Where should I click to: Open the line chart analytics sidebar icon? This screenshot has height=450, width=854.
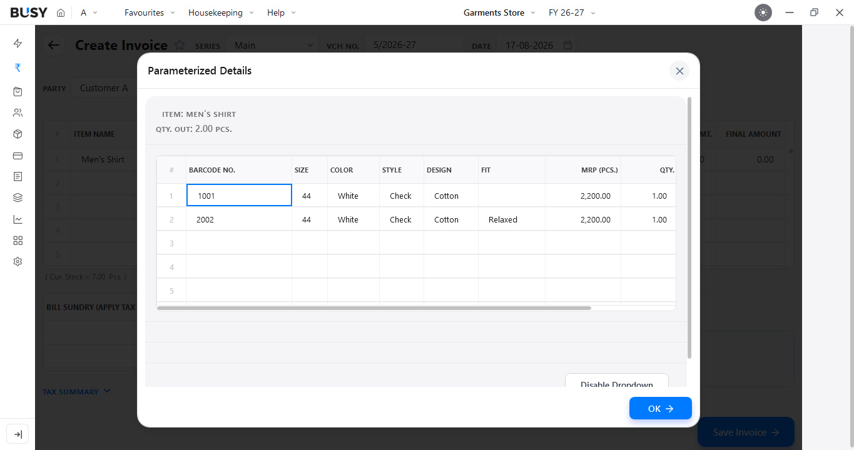[x=18, y=219]
